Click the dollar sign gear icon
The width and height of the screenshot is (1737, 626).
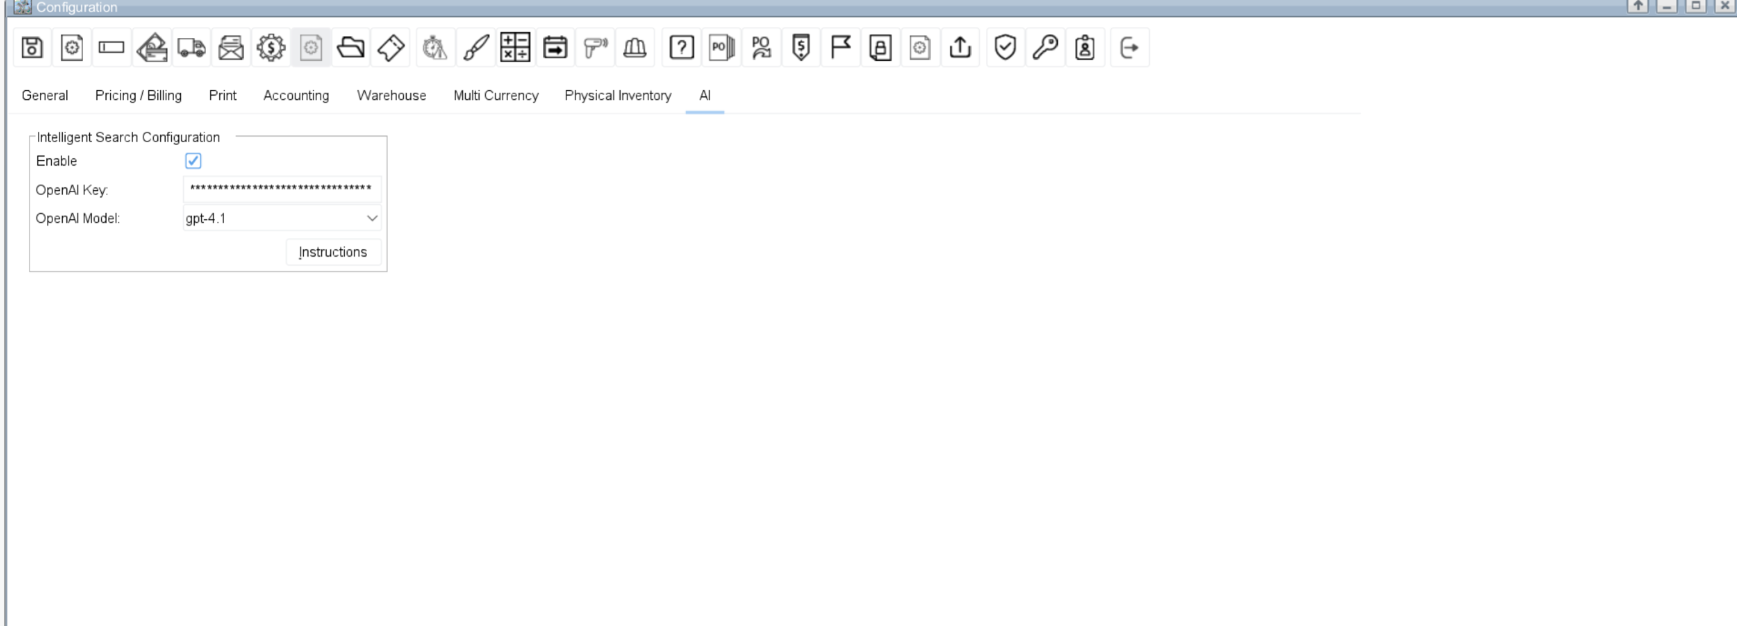[270, 48]
